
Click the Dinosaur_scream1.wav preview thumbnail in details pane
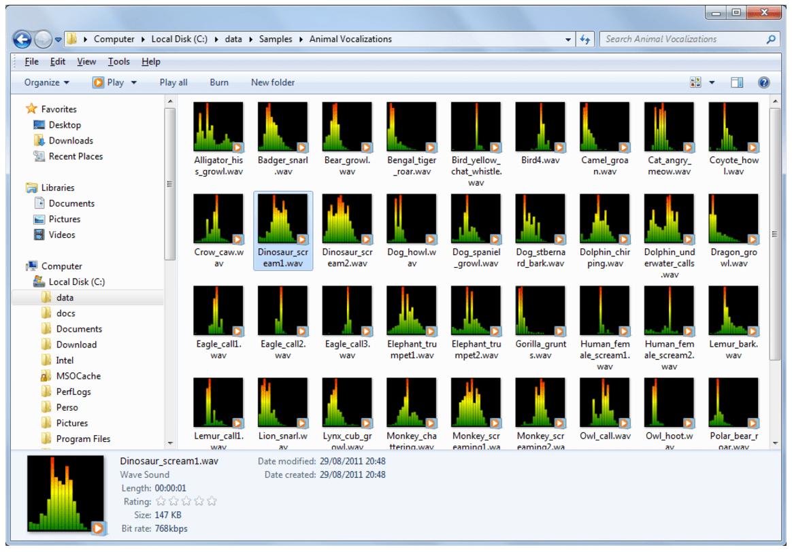point(66,494)
